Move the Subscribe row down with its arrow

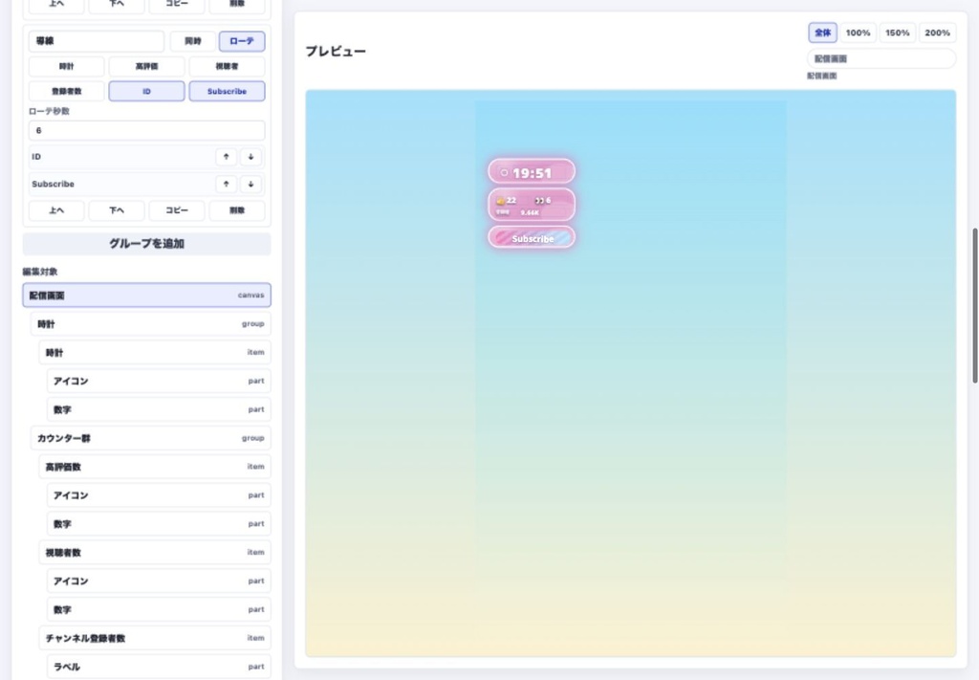tap(251, 185)
